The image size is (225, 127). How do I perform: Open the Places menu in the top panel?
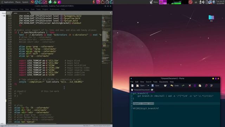click(18, 2)
